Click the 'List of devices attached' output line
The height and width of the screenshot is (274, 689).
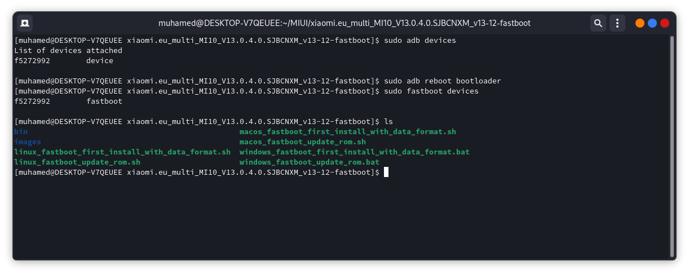[x=68, y=51]
